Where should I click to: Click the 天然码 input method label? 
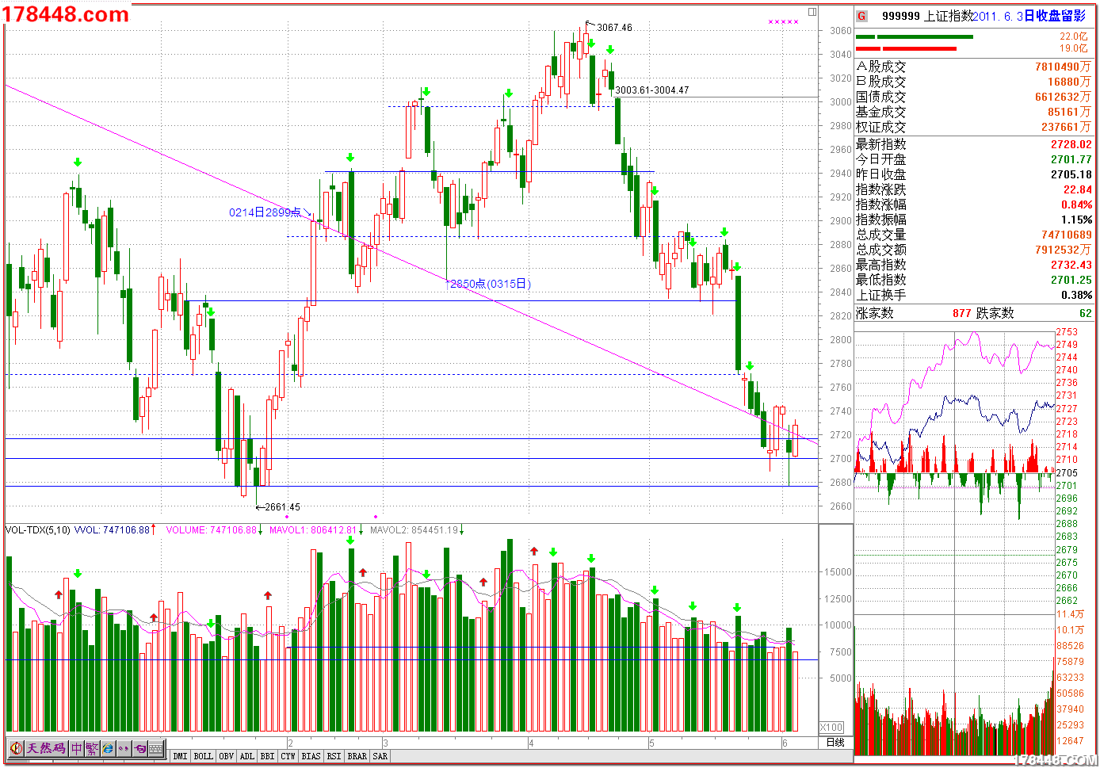[47, 748]
